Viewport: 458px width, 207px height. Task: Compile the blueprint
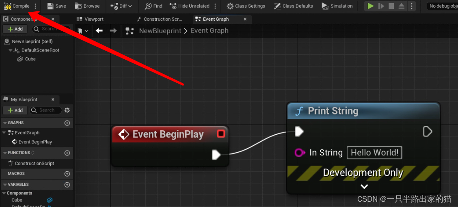[x=17, y=6]
